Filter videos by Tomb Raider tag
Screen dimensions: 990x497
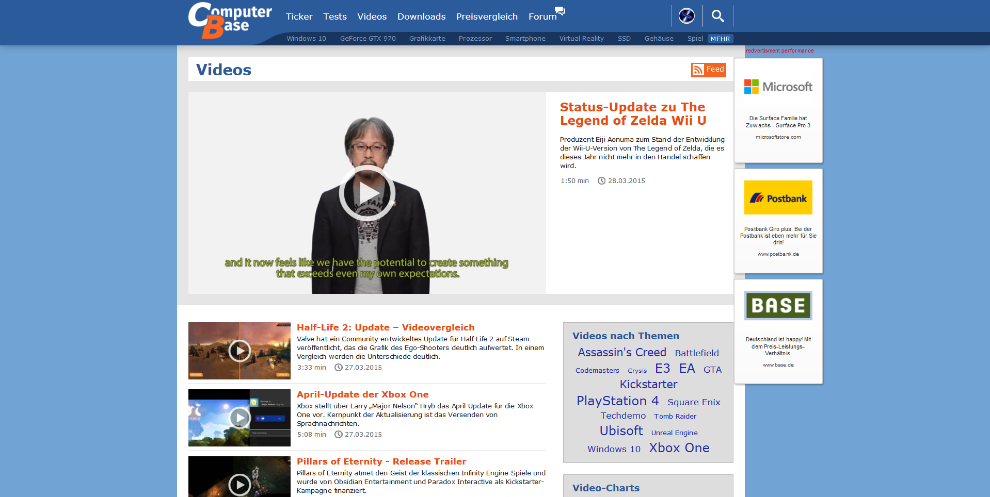pyautogui.click(x=675, y=417)
